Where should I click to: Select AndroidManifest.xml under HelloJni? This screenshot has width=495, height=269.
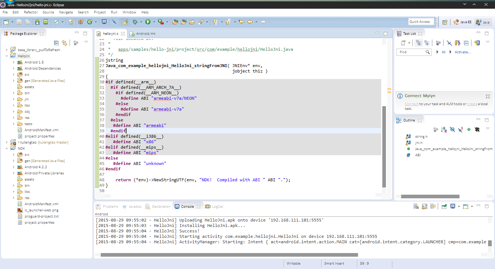[x=38, y=130]
